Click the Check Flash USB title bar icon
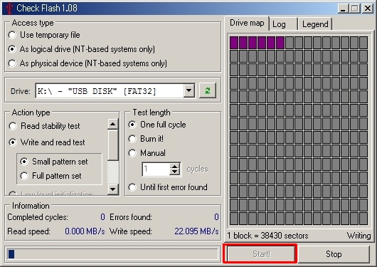The width and height of the screenshot is (377, 267). click(9, 8)
